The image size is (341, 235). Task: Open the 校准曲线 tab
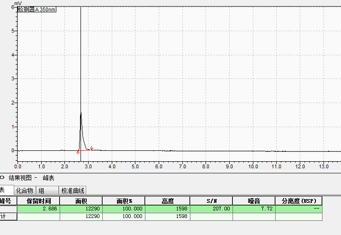pyautogui.click(x=72, y=191)
